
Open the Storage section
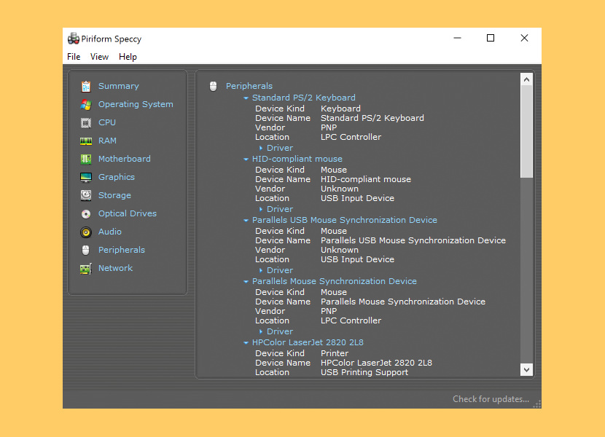tap(114, 195)
